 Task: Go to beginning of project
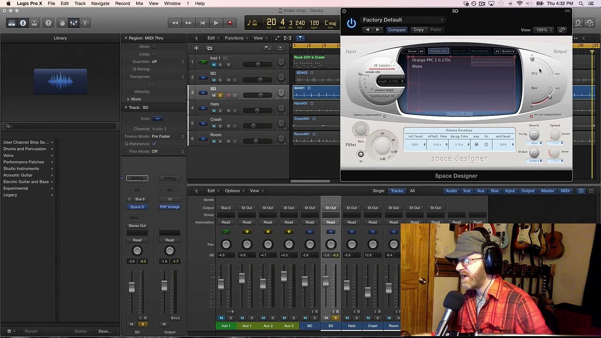(202, 23)
